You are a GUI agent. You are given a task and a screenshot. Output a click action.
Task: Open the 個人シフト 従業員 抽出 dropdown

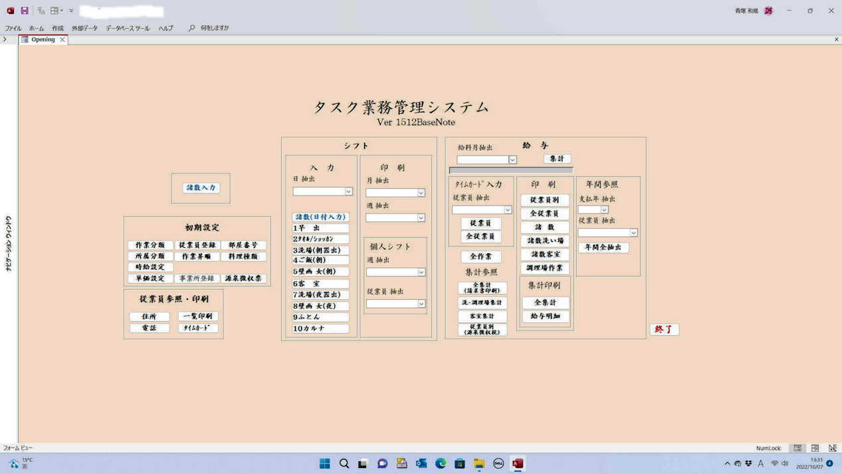(x=421, y=304)
